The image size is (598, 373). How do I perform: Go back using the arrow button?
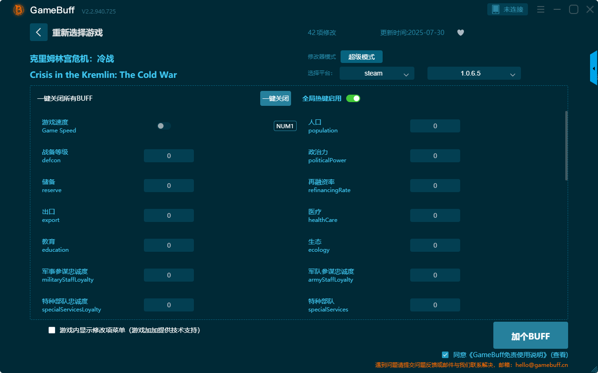(39, 32)
